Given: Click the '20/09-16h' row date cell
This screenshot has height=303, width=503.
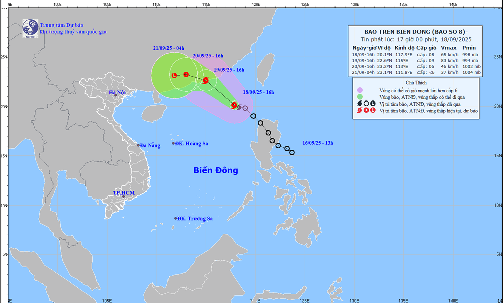Looking at the screenshot, I should [x=364, y=67].
